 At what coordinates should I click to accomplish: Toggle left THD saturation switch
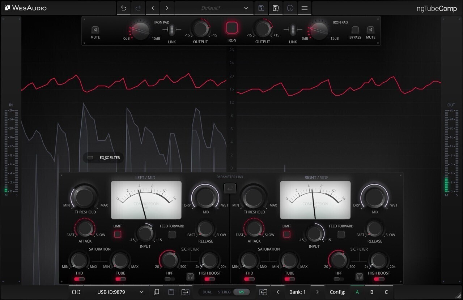(80, 279)
